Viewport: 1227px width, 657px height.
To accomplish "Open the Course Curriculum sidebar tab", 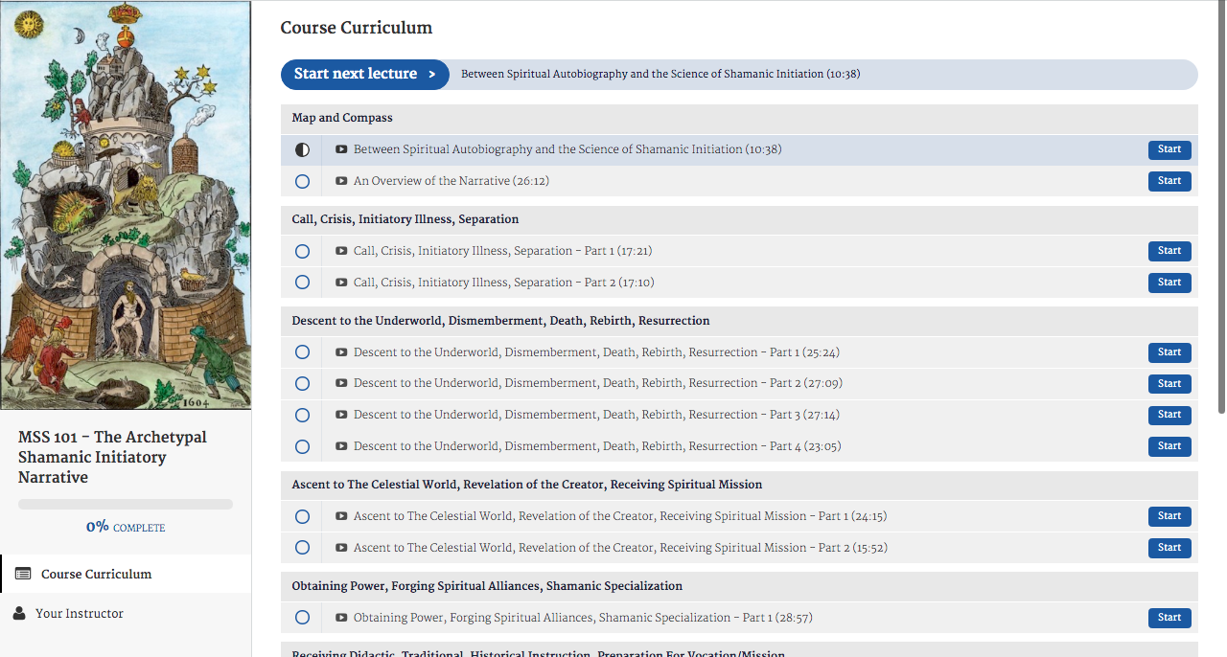I will 96,574.
